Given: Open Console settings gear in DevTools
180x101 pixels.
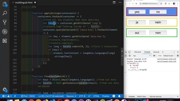Looking at the screenshot, I should 178,56.
